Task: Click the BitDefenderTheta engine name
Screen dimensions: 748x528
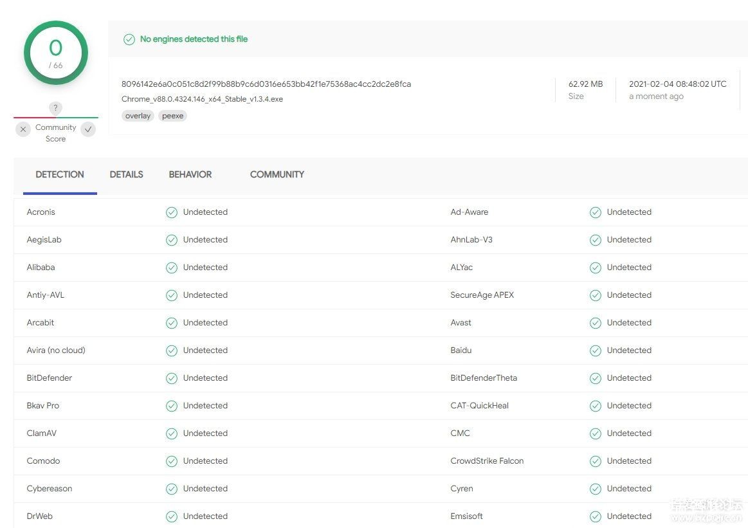Action: [x=484, y=378]
